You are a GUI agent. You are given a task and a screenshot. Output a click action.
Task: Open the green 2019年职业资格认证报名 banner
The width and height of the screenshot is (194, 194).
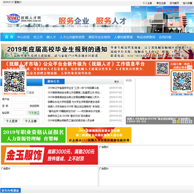(33, 135)
